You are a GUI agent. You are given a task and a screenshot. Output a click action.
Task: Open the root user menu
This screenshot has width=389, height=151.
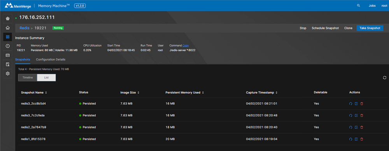[x=384, y=6]
